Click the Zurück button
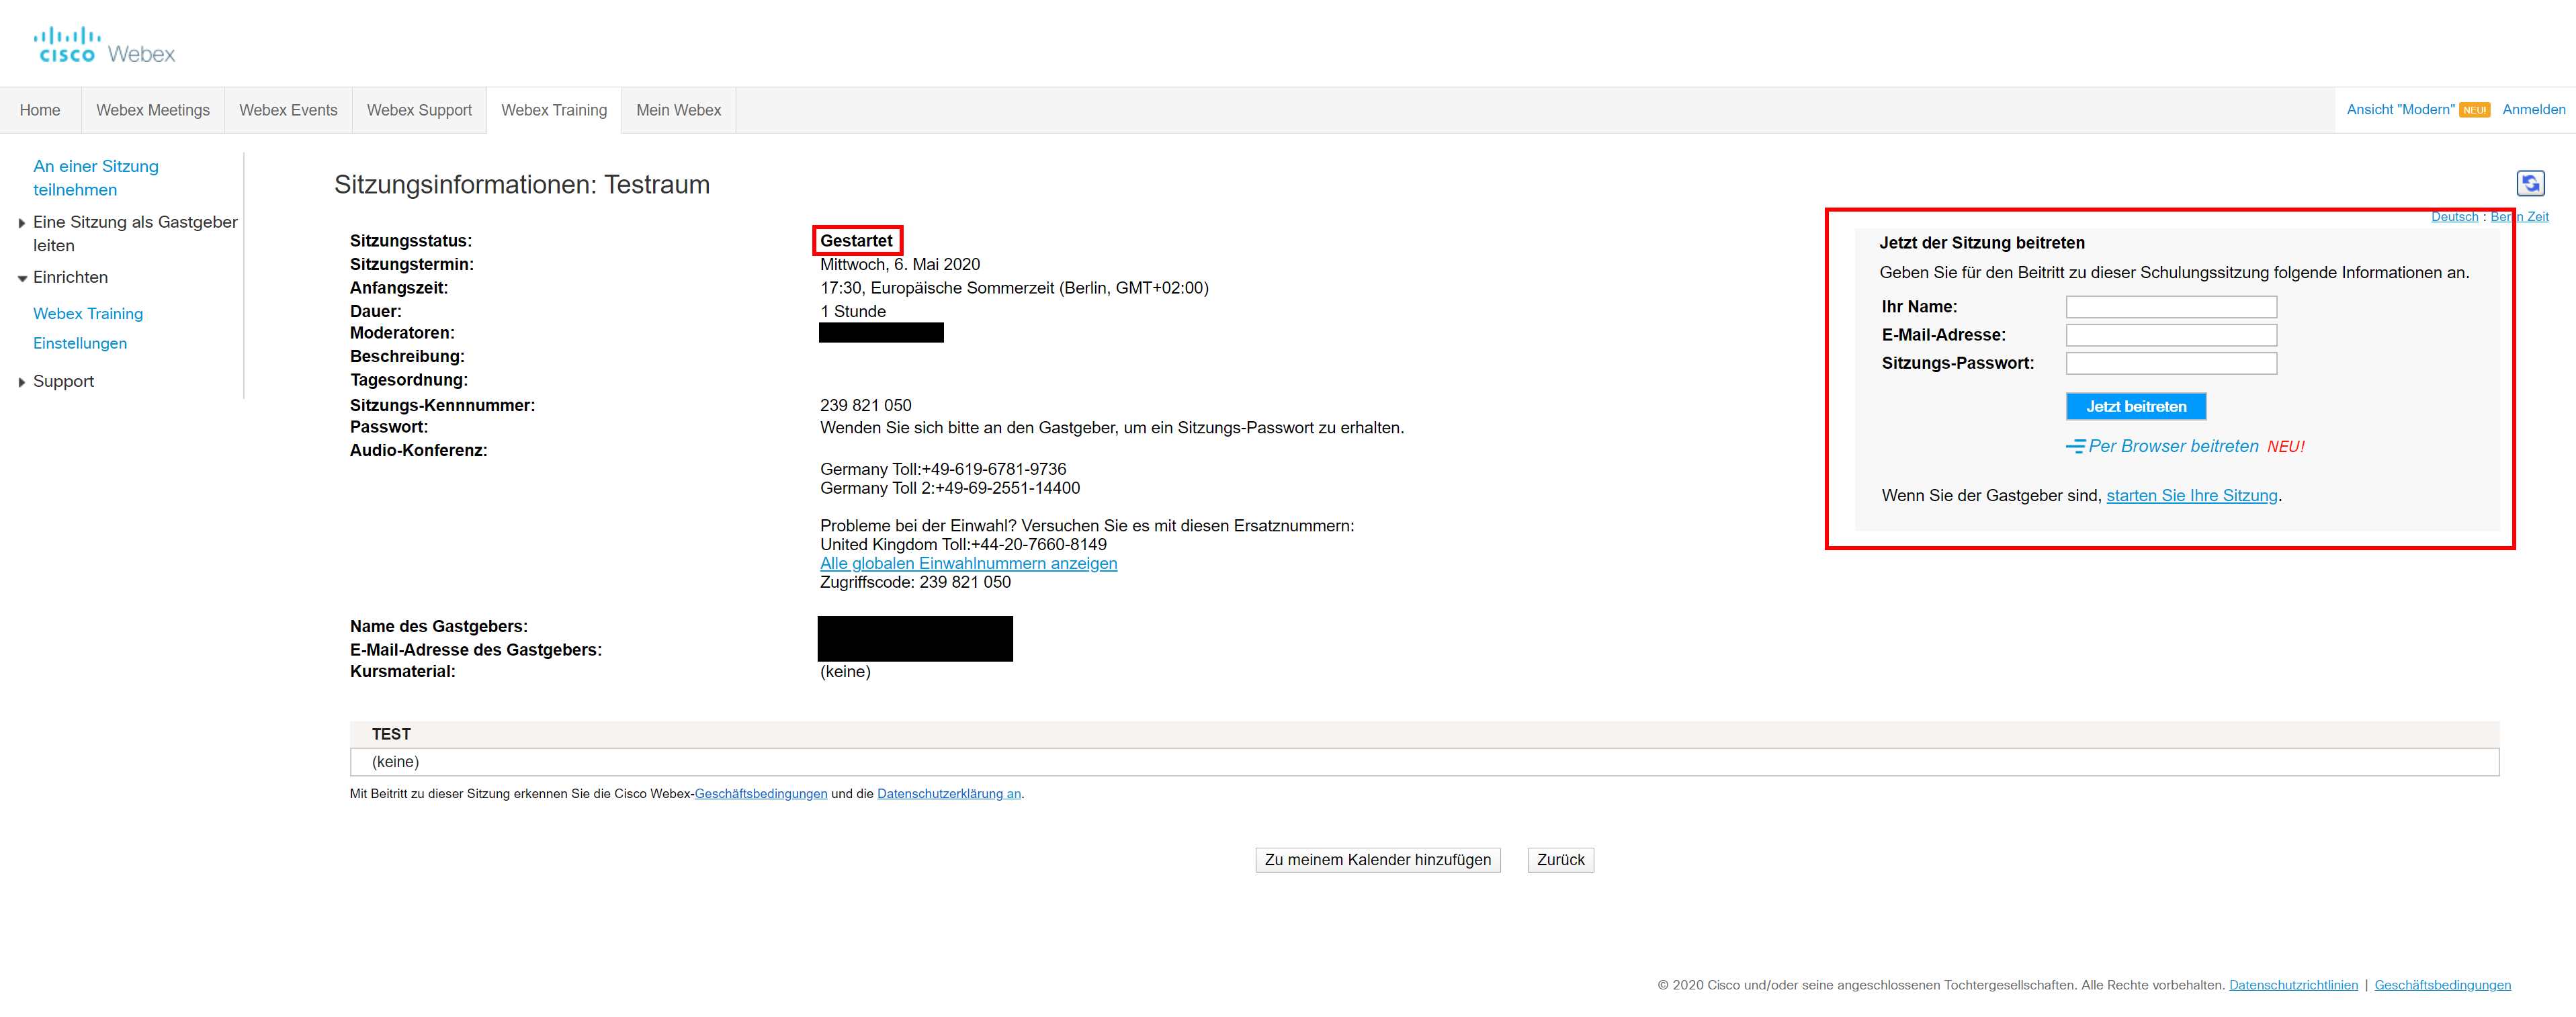 1560,860
